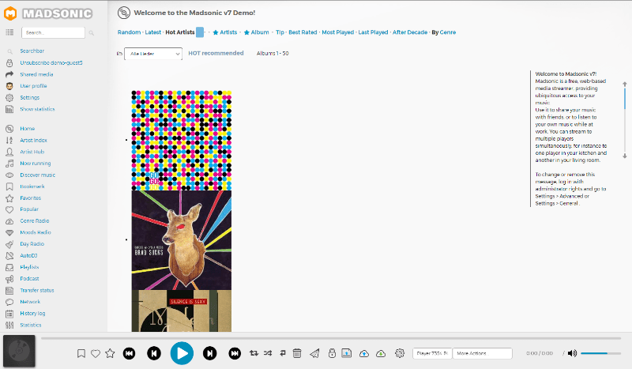Click the Popular heart sidebar icon
632x369 pixels.
pyautogui.click(x=9, y=209)
